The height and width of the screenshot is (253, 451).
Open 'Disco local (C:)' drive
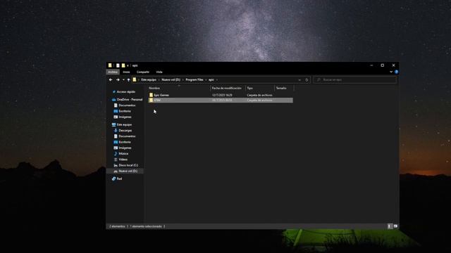click(125, 165)
